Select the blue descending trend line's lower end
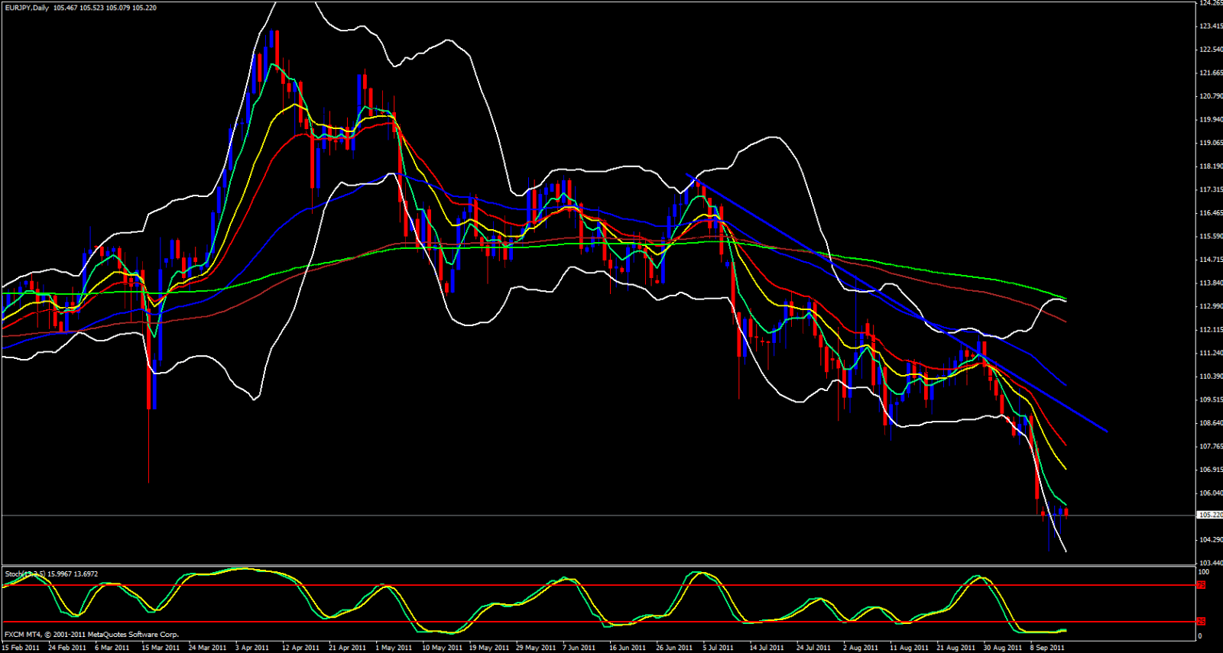The width and height of the screenshot is (1223, 653). [1106, 431]
